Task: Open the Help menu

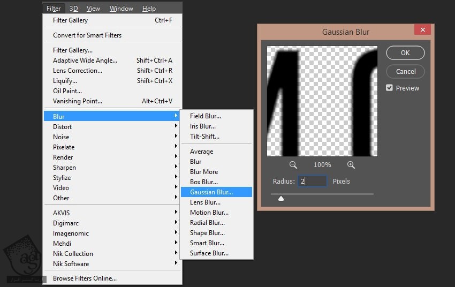Action: coord(149,8)
